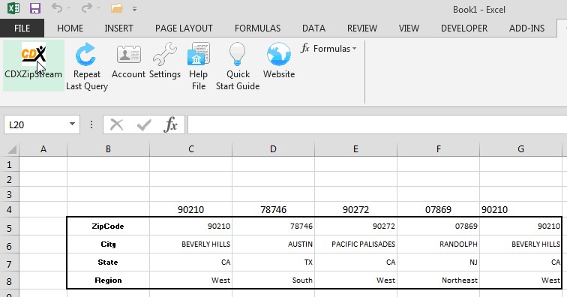Click the Select All corner triangle
The image size is (567, 297).
12,149
